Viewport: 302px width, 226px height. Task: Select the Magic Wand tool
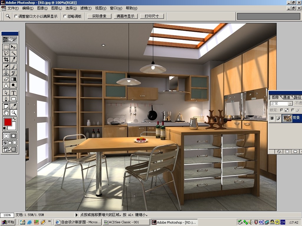(14, 53)
